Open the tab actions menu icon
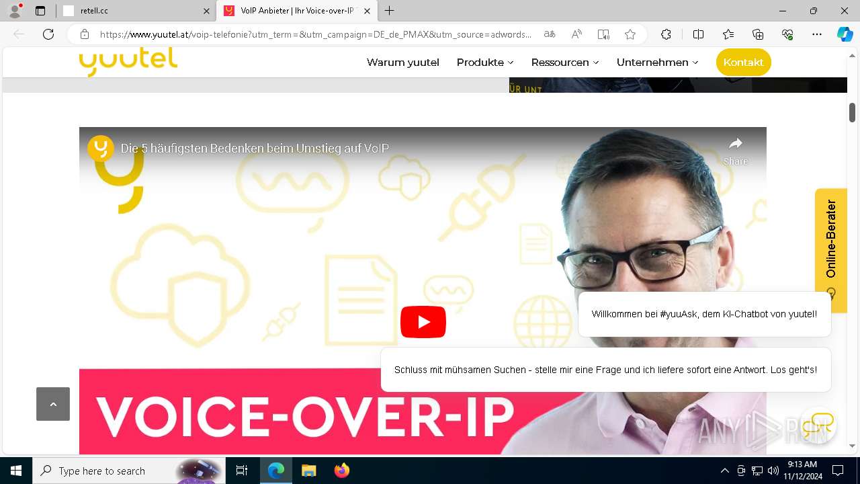The image size is (860, 484). [x=40, y=11]
